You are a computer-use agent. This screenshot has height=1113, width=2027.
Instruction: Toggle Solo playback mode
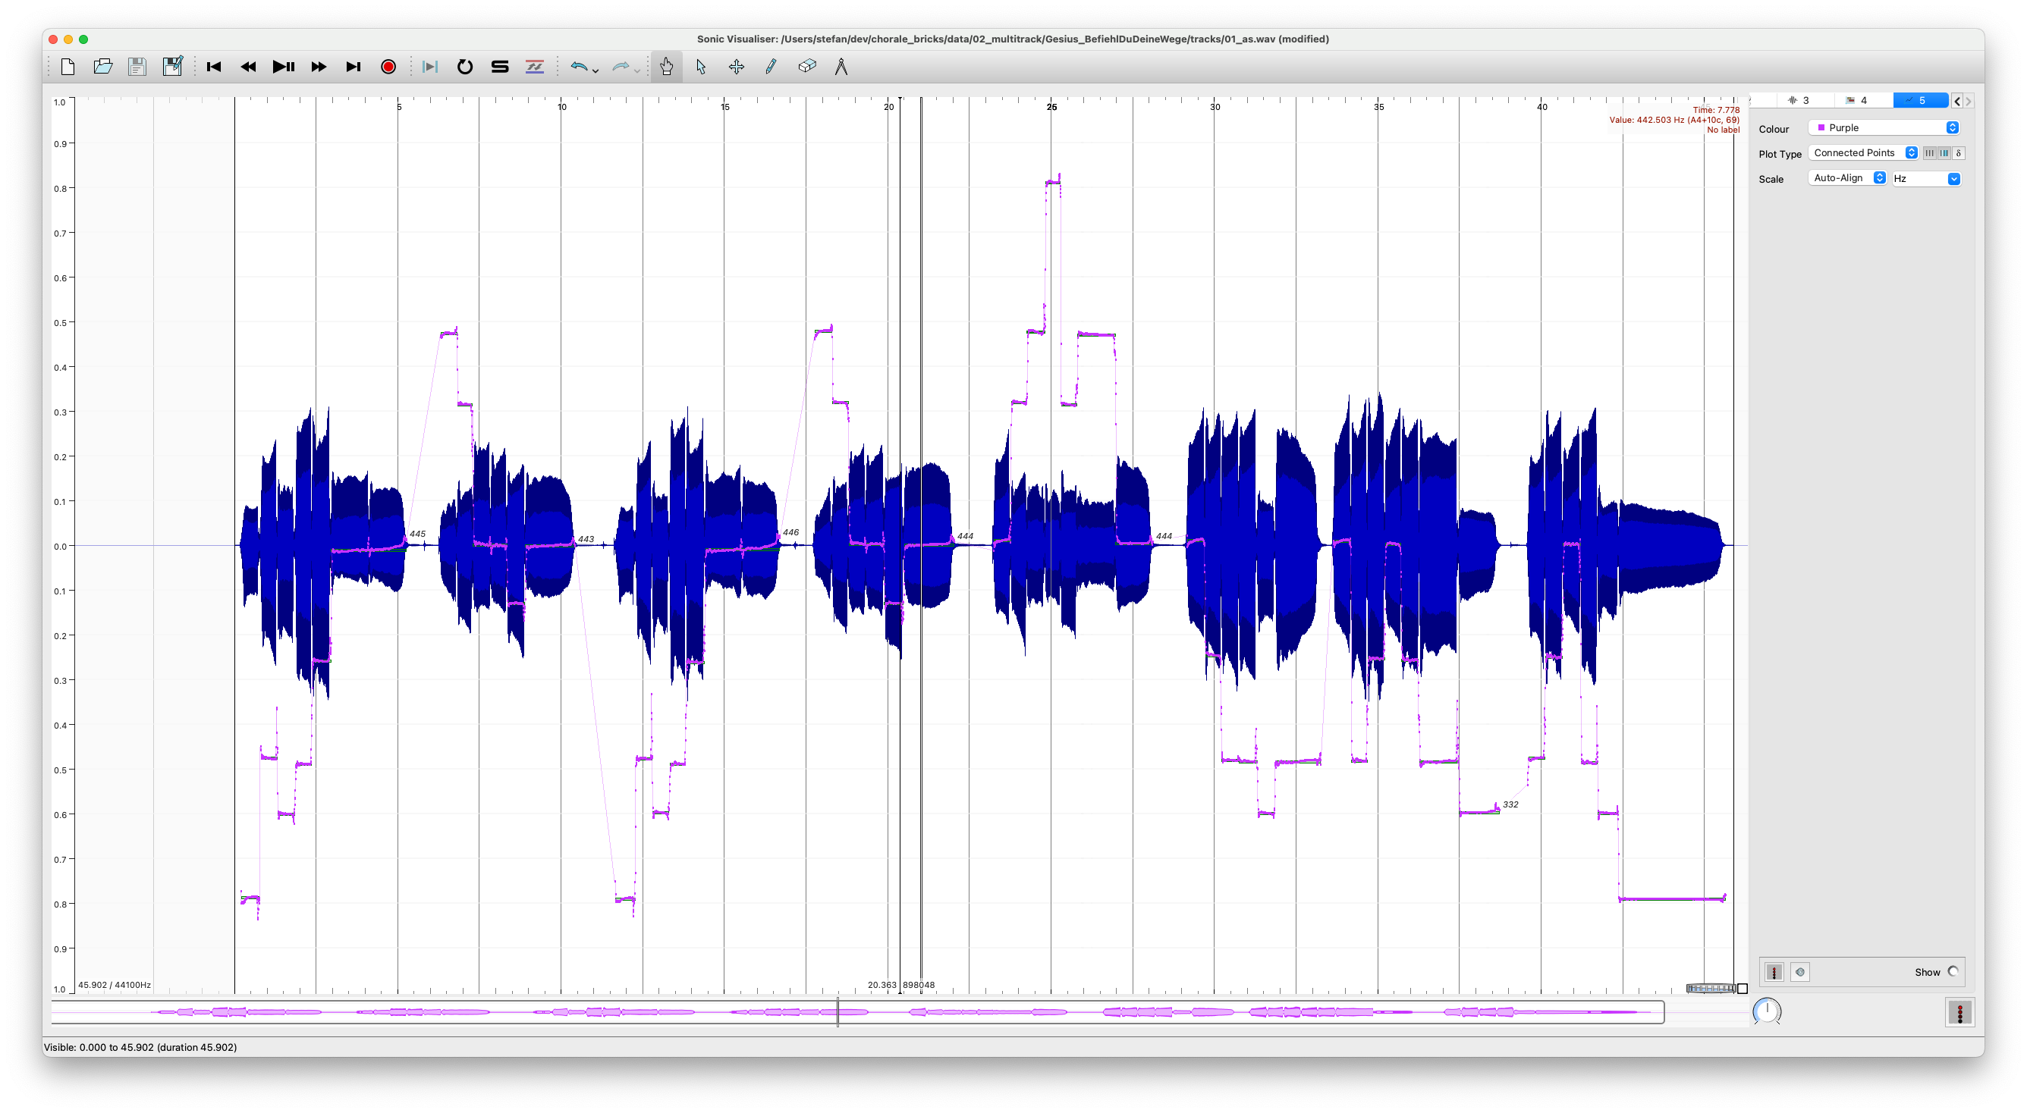[500, 67]
